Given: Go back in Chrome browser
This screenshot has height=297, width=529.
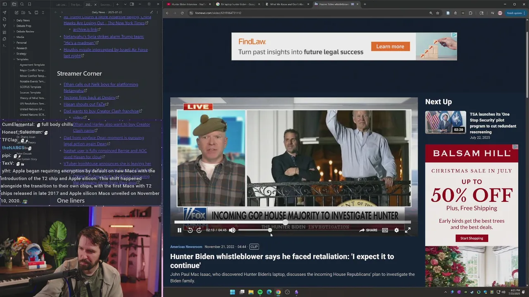Looking at the screenshot, I should [x=167, y=13].
